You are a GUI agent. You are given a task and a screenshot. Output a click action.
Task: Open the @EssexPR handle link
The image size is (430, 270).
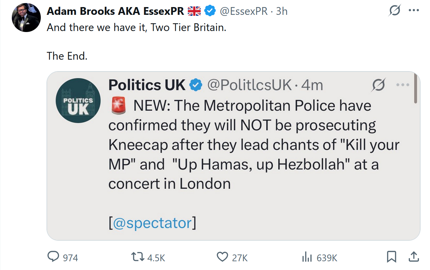tap(244, 11)
